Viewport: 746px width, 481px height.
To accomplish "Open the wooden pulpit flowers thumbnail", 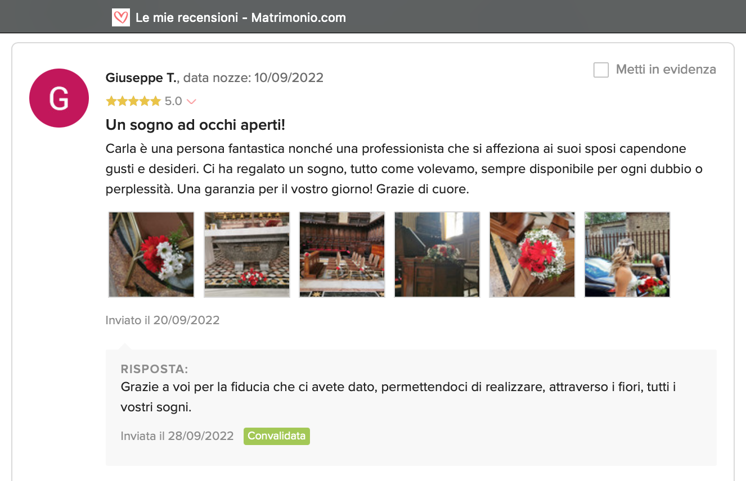I will [x=437, y=255].
